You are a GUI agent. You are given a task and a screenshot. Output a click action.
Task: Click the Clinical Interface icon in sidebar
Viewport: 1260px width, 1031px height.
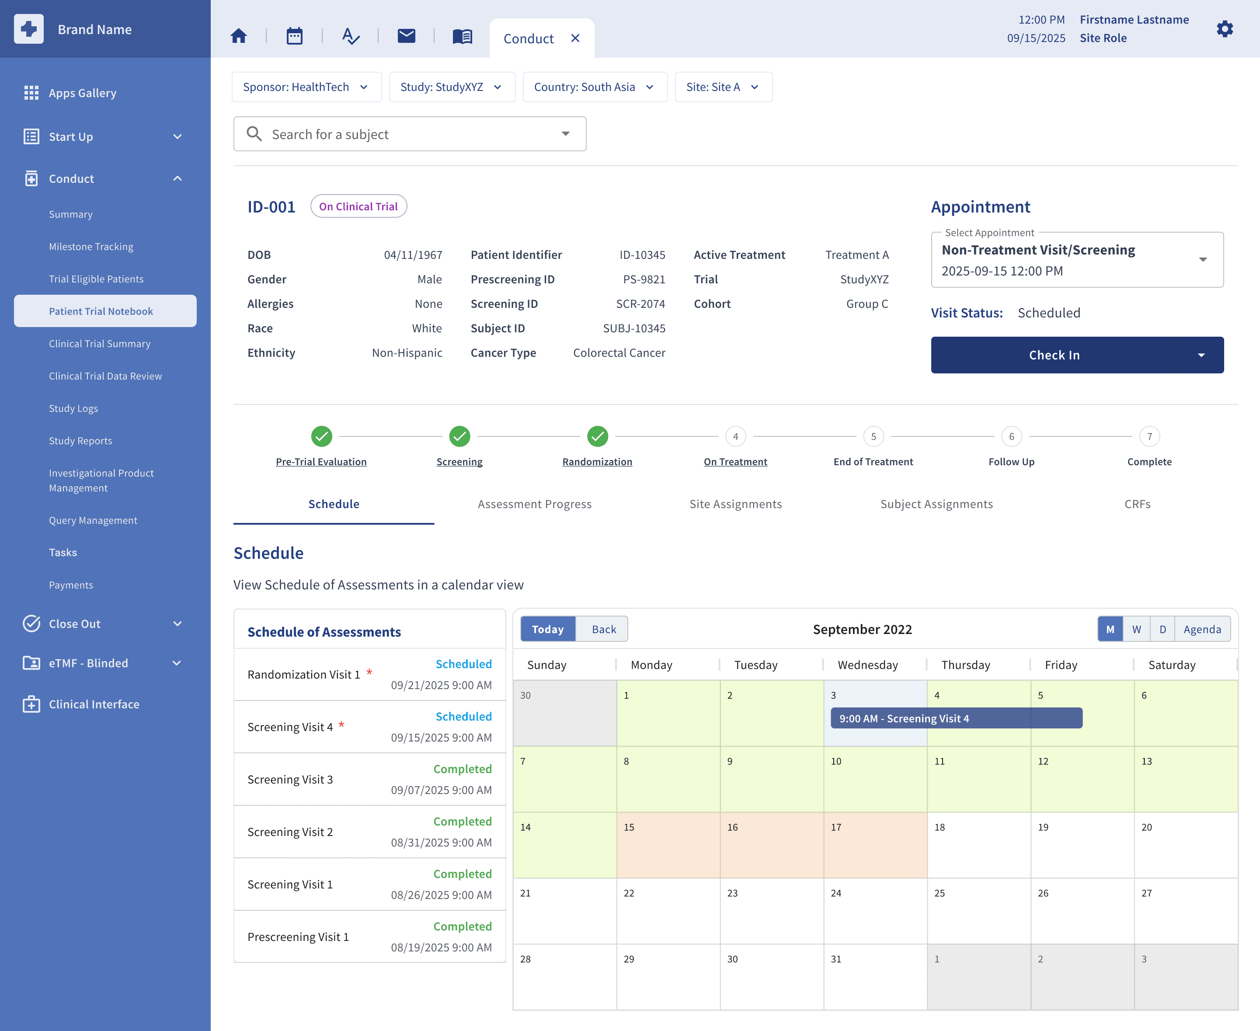[31, 704]
